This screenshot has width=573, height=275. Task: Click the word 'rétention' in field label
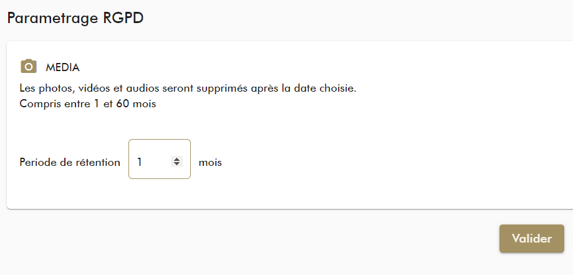point(97,162)
